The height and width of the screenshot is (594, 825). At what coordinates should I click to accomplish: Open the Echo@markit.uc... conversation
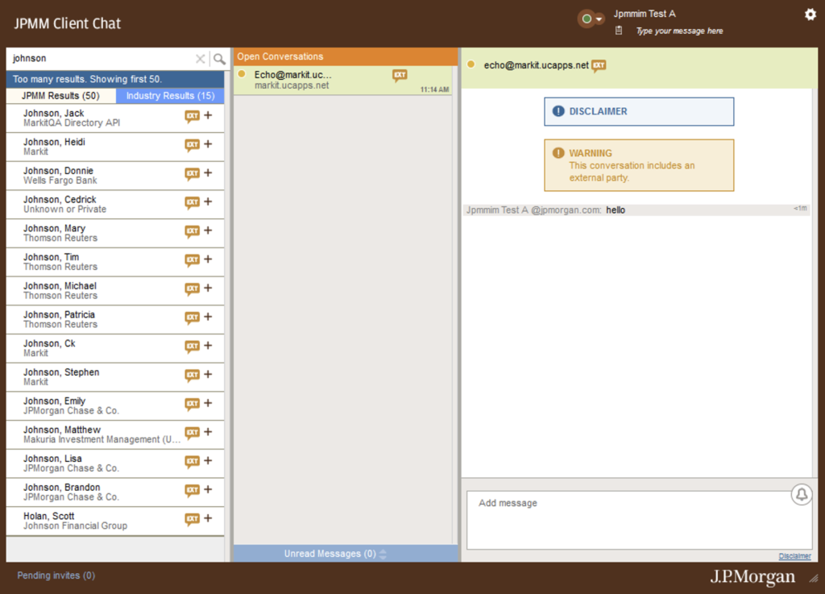tap(342, 81)
